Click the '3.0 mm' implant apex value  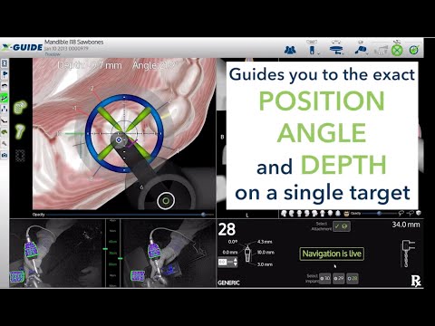(x=265, y=264)
